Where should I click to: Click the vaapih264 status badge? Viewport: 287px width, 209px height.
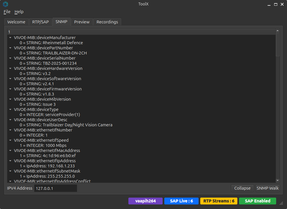(145, 201)
